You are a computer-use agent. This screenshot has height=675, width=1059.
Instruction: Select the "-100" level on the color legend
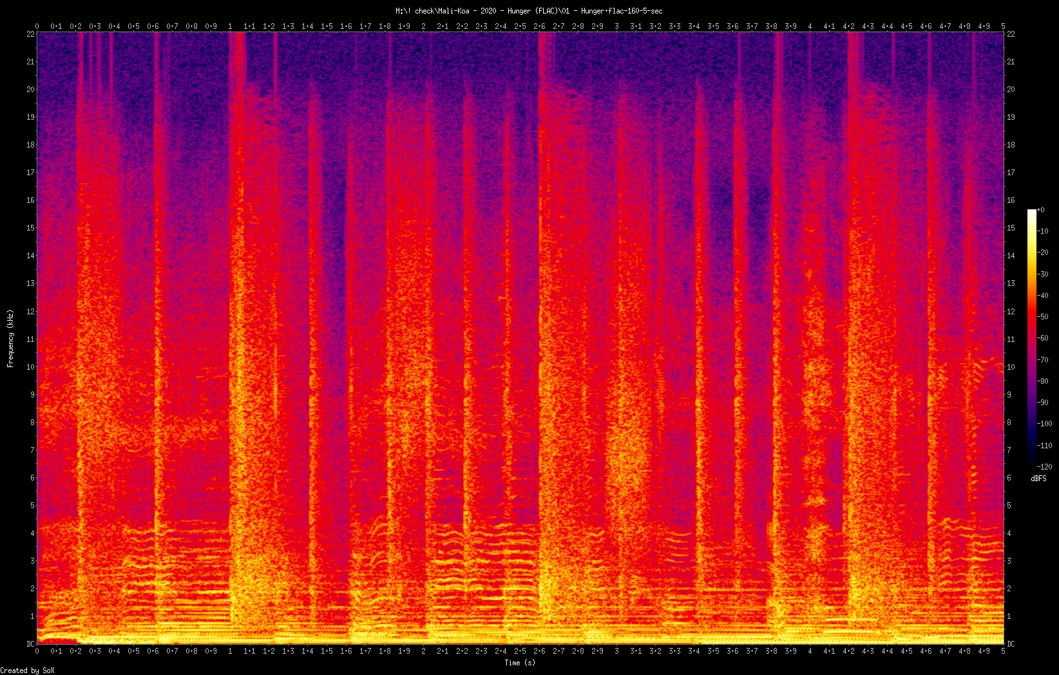tap(1045, 424)
